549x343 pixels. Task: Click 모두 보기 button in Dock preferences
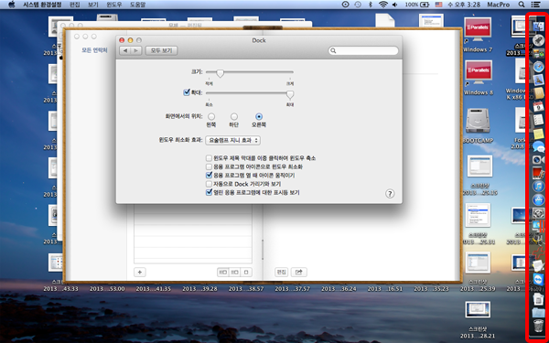coord(161,50)
